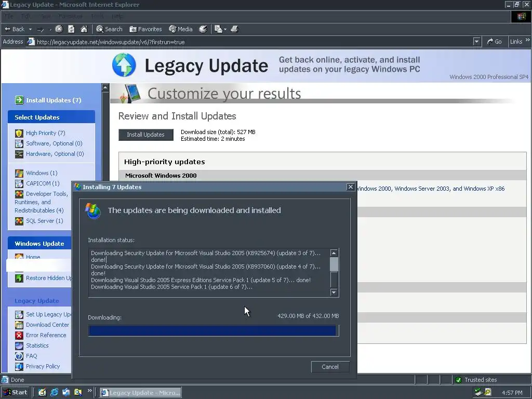This screenshot has height=399, width=532.
Task: Click the Statistics icon
Action: (19, 345)
